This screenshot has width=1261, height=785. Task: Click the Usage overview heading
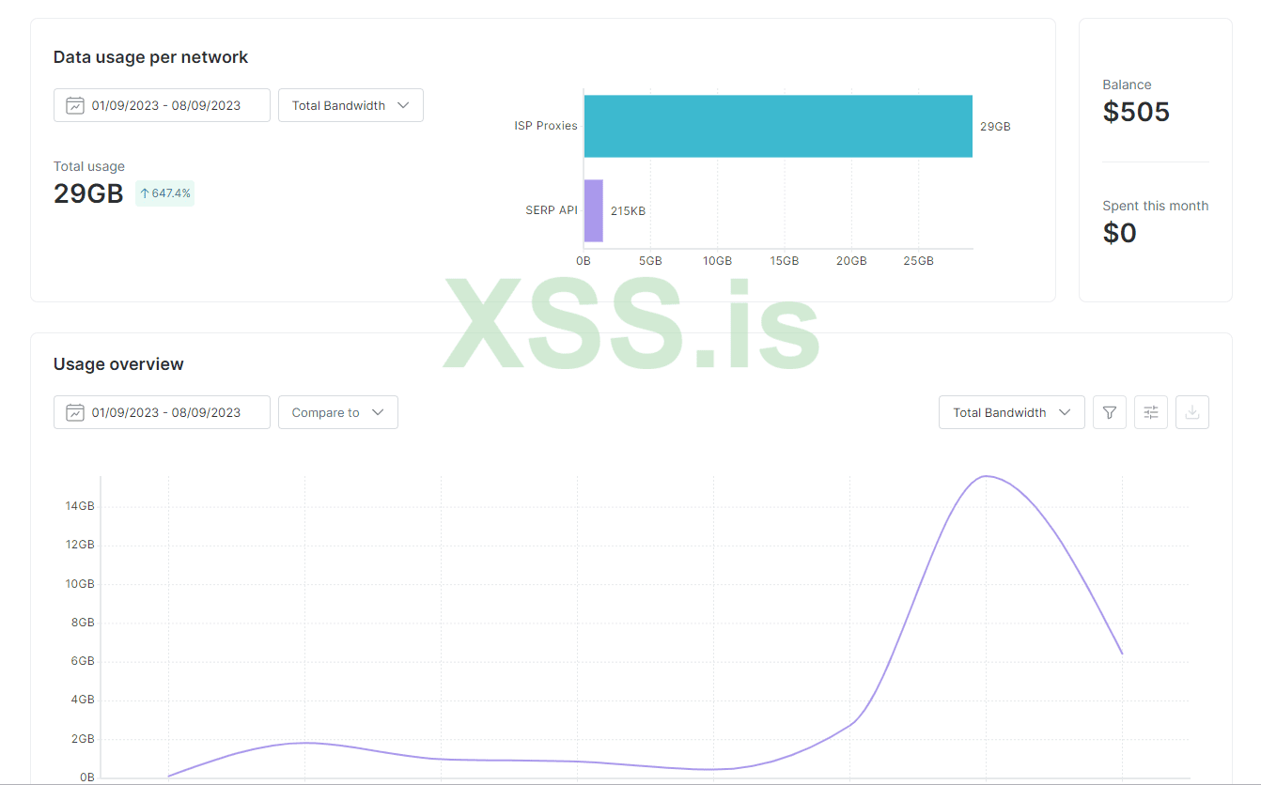(x=118, y=364)
